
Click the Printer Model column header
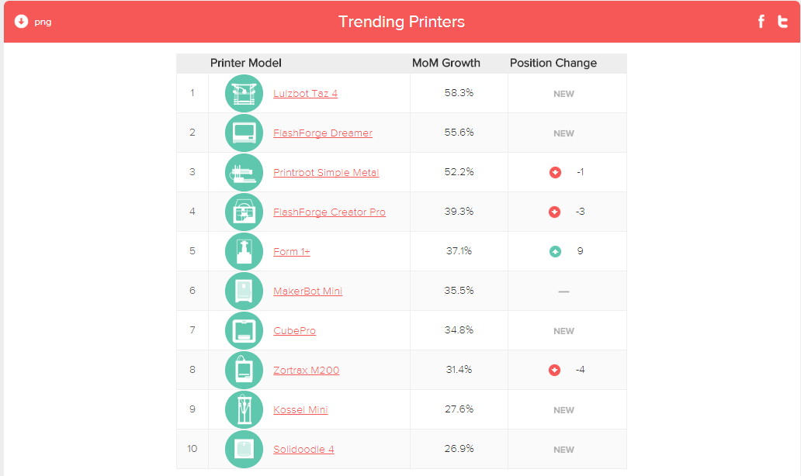point(246,63)
